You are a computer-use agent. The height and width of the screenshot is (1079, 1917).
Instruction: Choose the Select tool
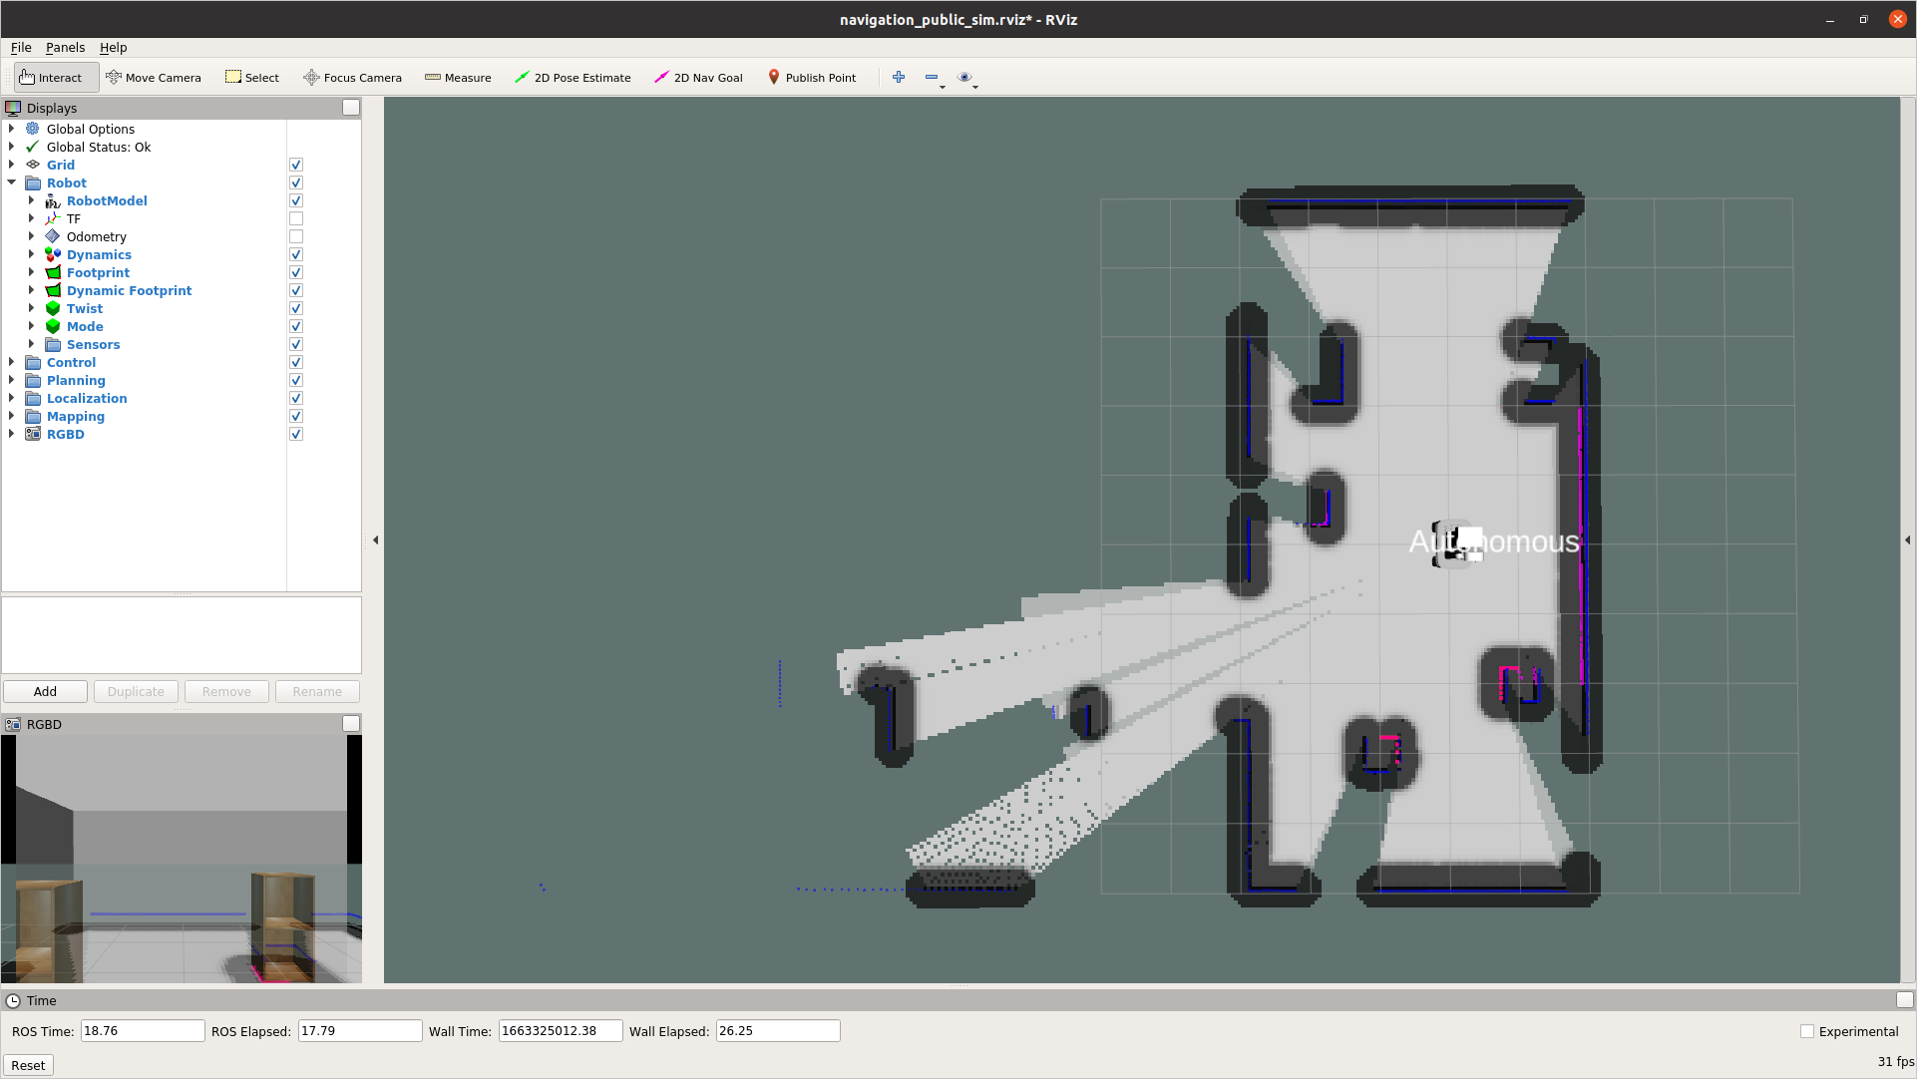(x=252, y=77)
